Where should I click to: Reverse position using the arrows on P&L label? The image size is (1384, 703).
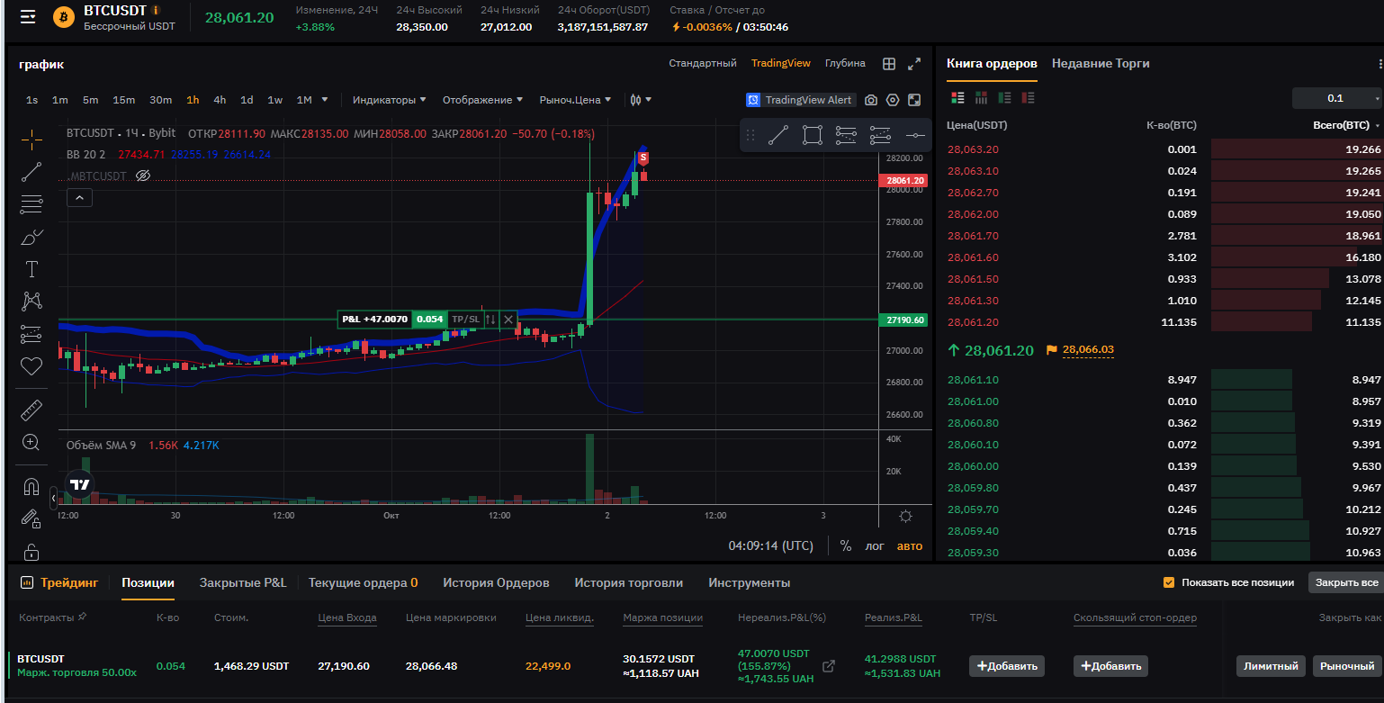(x=490, y=319)
